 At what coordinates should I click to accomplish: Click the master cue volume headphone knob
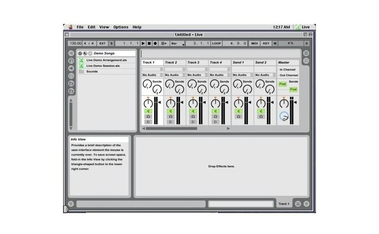click(x=284, y=116)
